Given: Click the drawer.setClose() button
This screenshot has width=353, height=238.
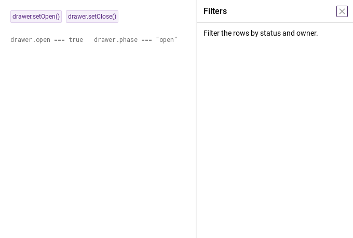Looking at the screenshot, I should tap(92, 17).
